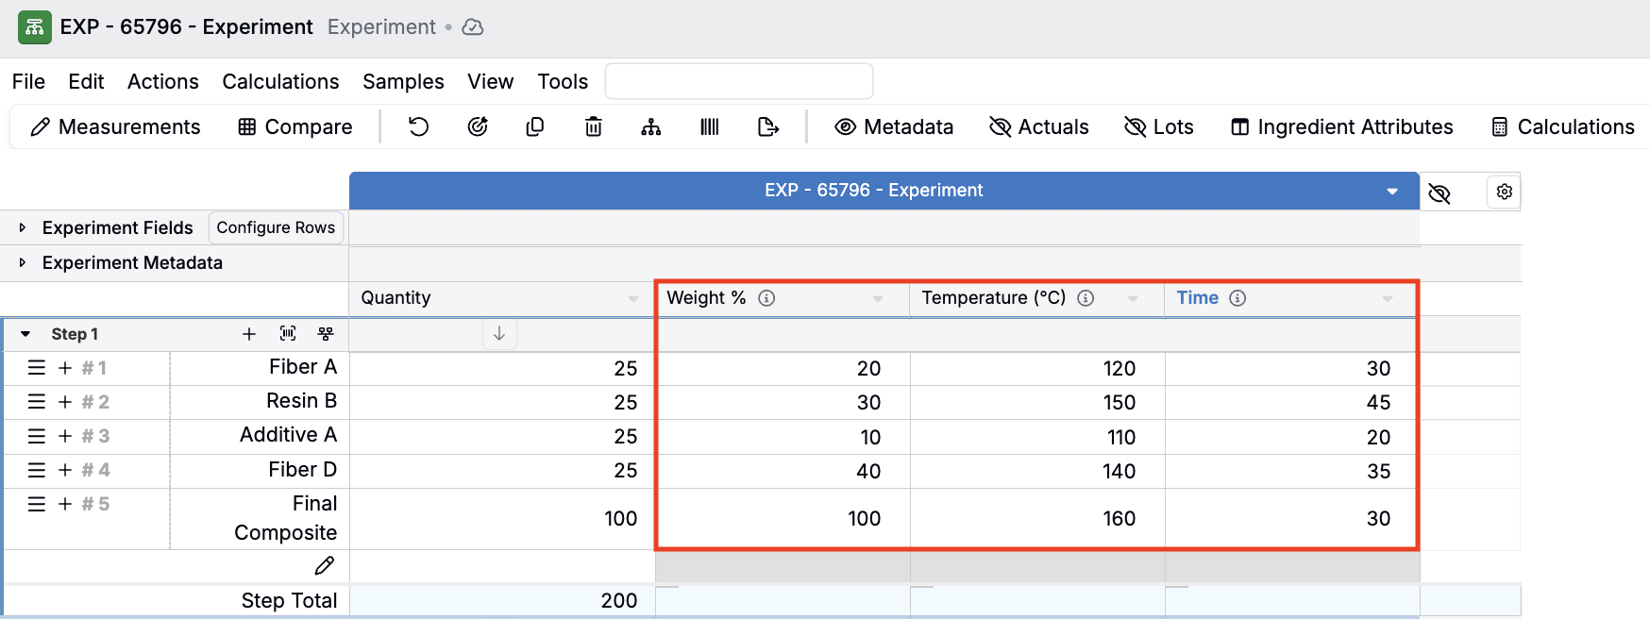Click the hamburger handle on row #2
Screen dimensions: 1650x619
click(37, 402)
